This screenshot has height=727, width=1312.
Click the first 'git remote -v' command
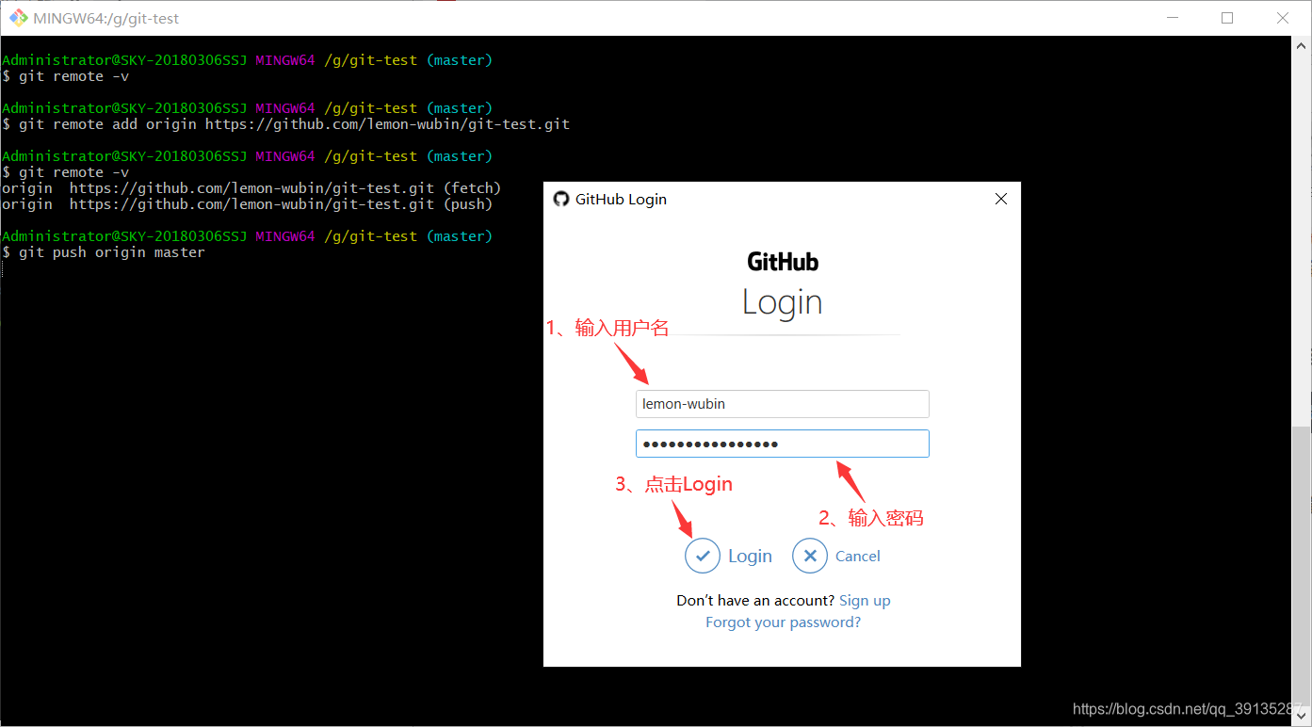click(x=66, y=76)
